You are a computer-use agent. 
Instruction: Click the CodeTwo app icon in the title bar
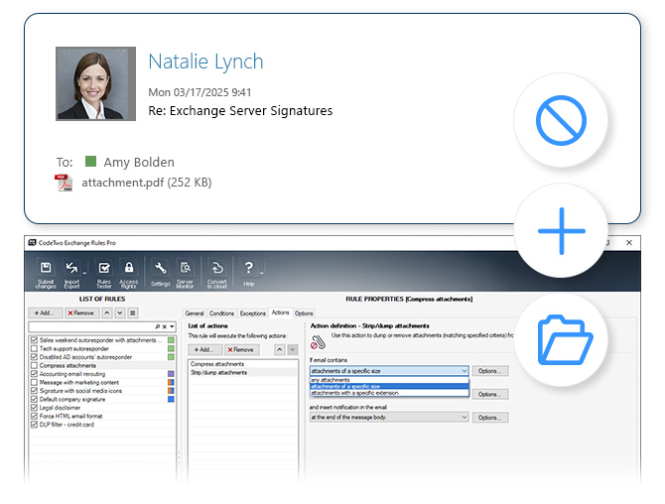click(32, 243)
